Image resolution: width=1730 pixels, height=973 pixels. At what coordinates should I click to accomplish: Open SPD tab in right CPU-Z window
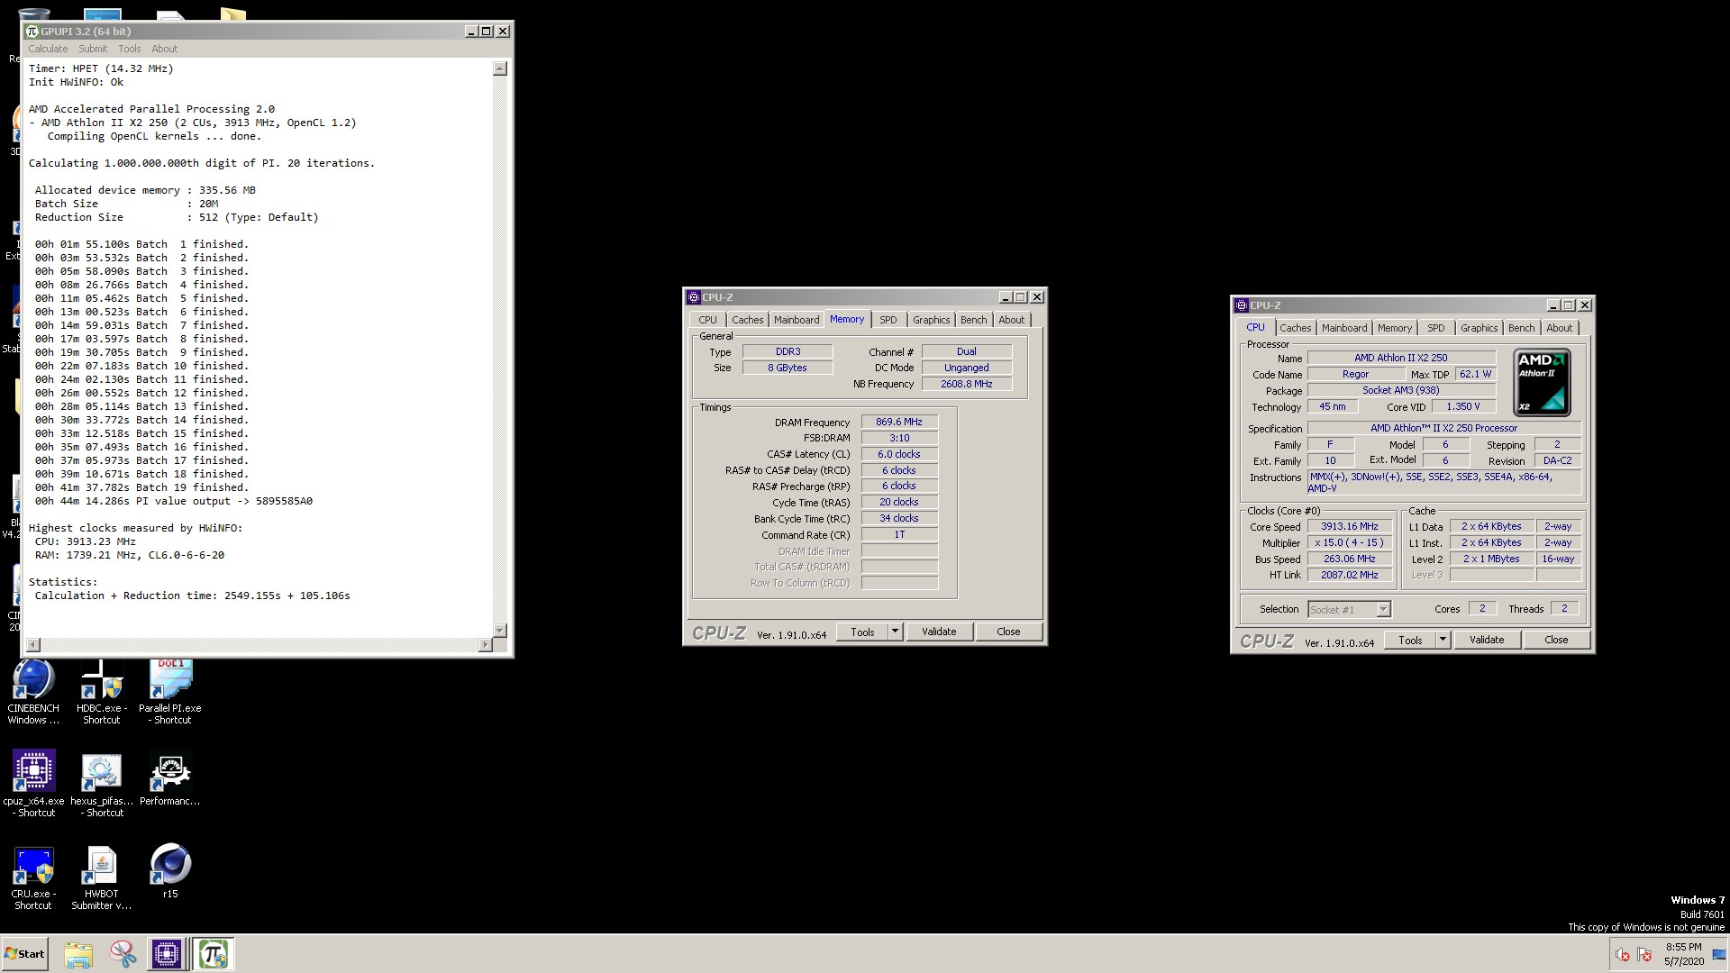(x=1436, y=328)
